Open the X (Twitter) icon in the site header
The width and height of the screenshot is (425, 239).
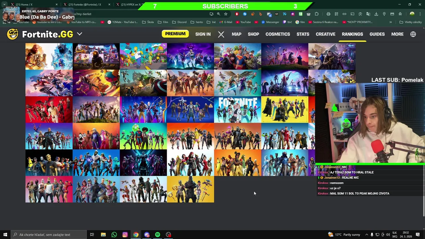click(221, 34)
